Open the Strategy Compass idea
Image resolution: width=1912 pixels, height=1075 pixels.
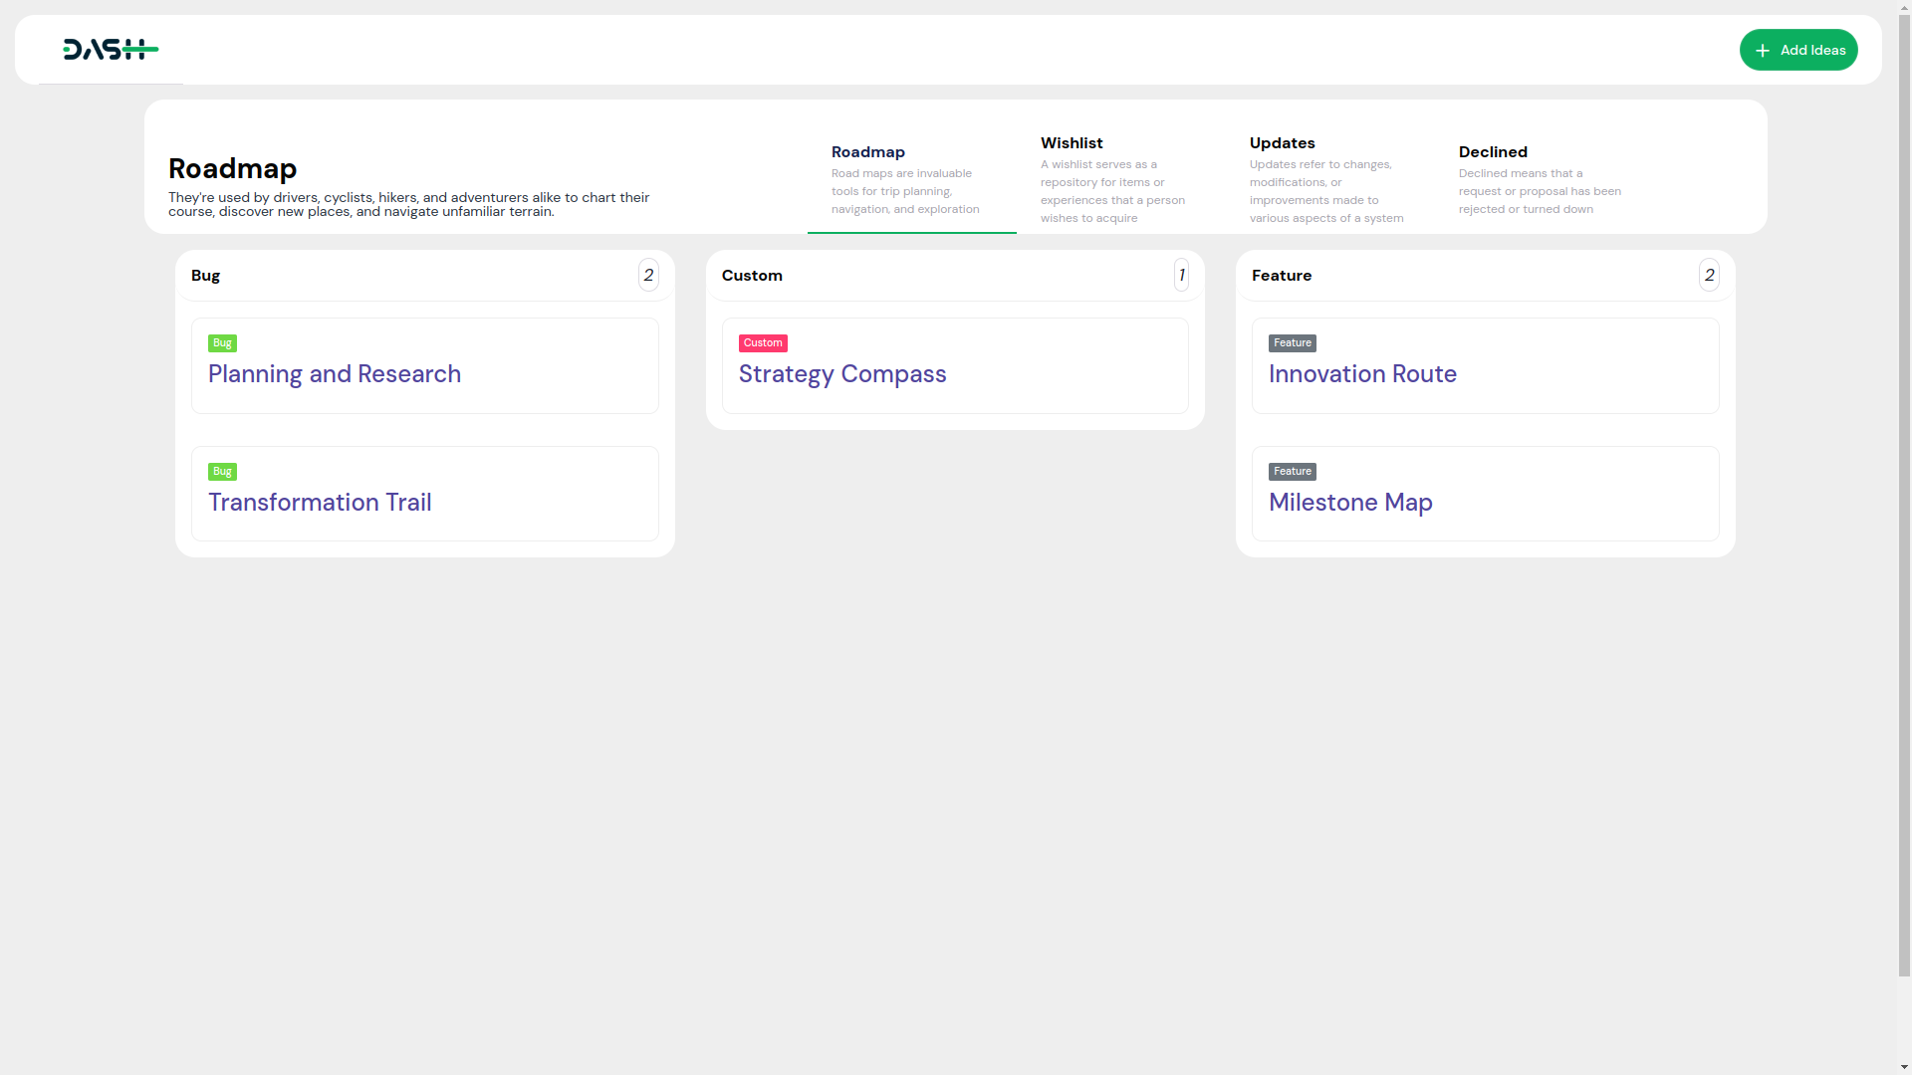[841, 374]
